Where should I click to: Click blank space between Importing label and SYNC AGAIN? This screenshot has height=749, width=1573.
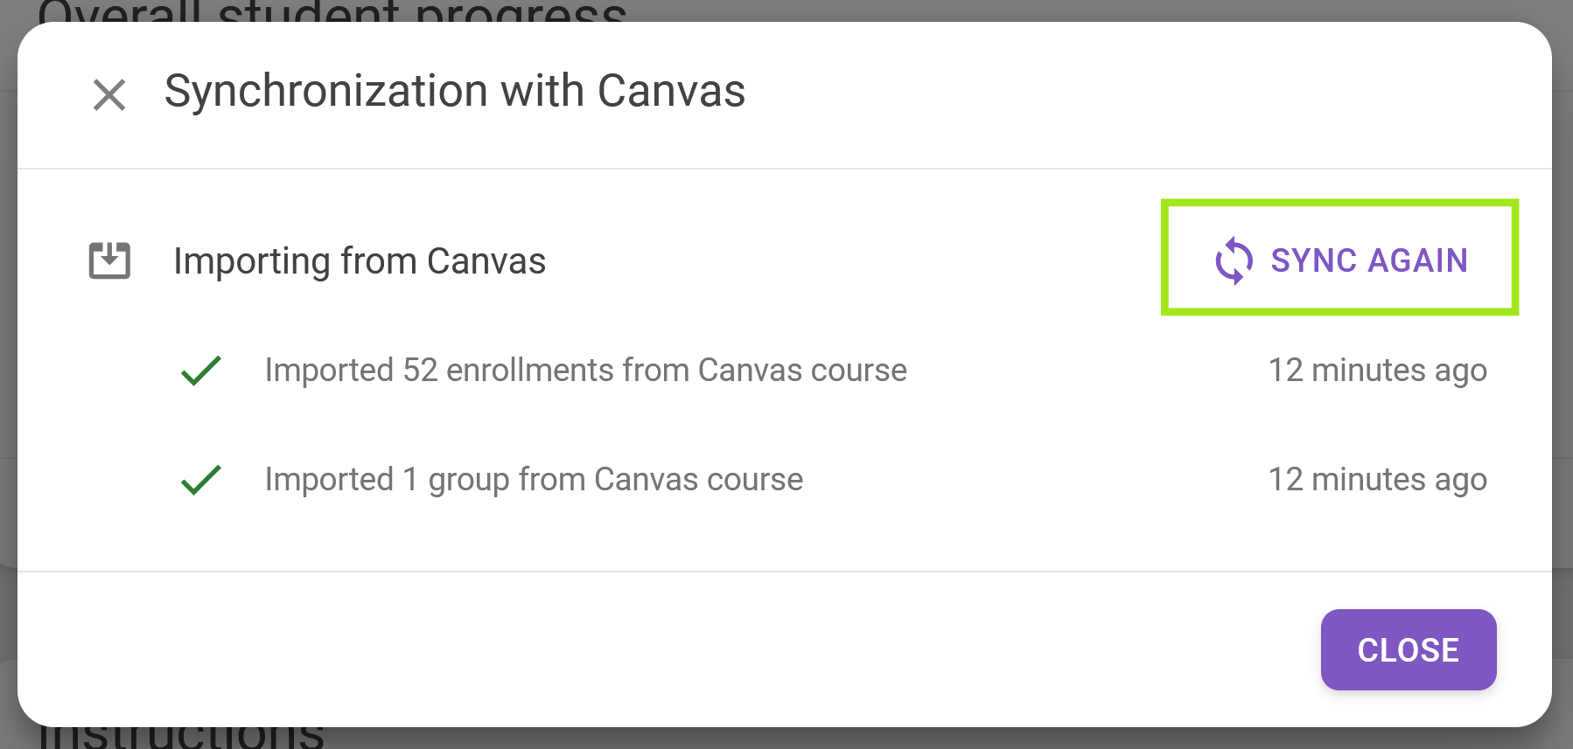849,260
